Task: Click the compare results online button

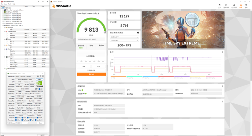Action: 91,70
